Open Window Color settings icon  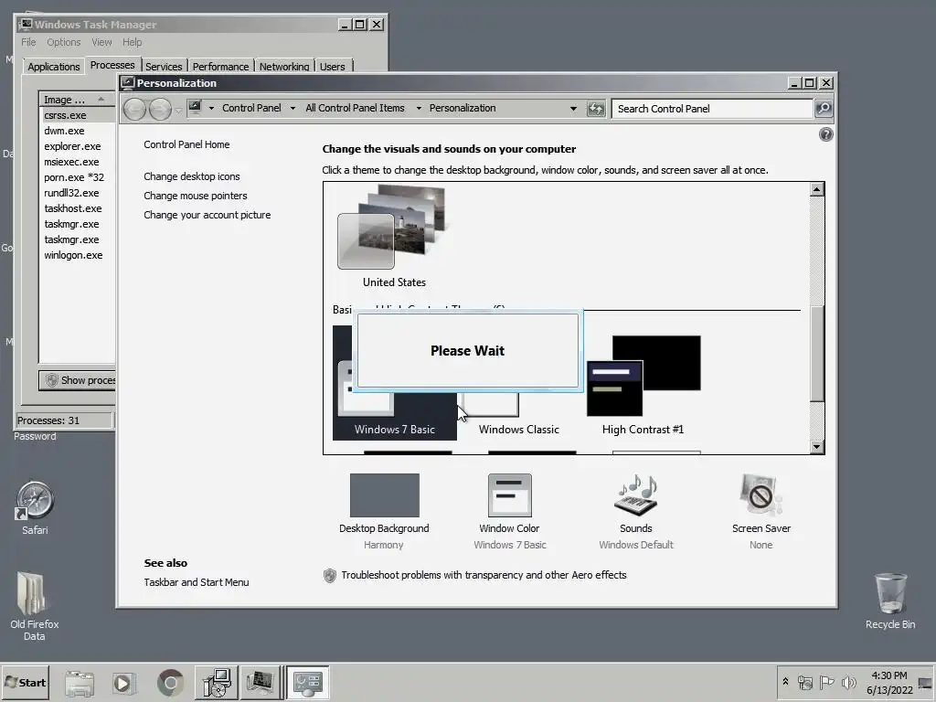(509, 495)
